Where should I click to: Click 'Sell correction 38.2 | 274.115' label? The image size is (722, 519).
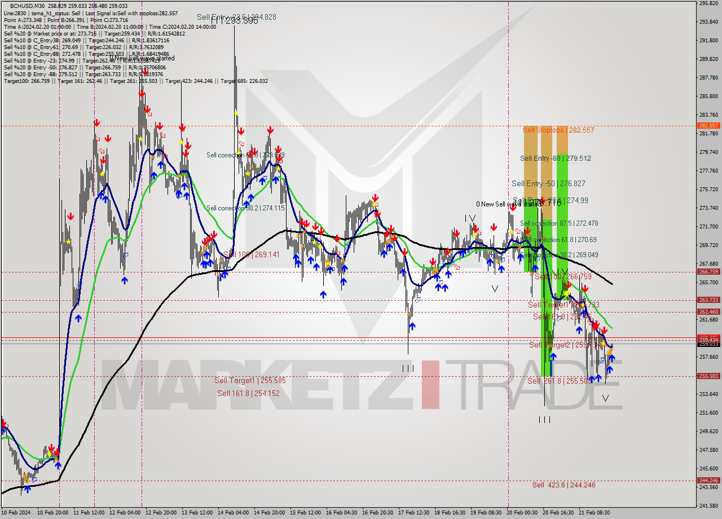click(x=245, y=208)
